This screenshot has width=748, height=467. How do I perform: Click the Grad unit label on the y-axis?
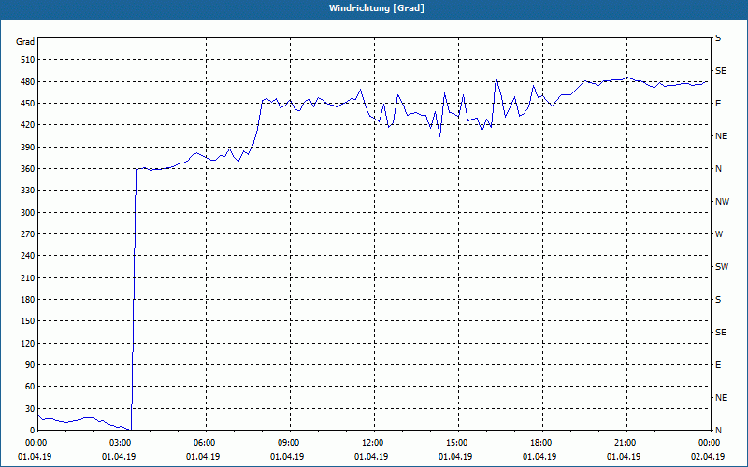[x=25, y=42]
